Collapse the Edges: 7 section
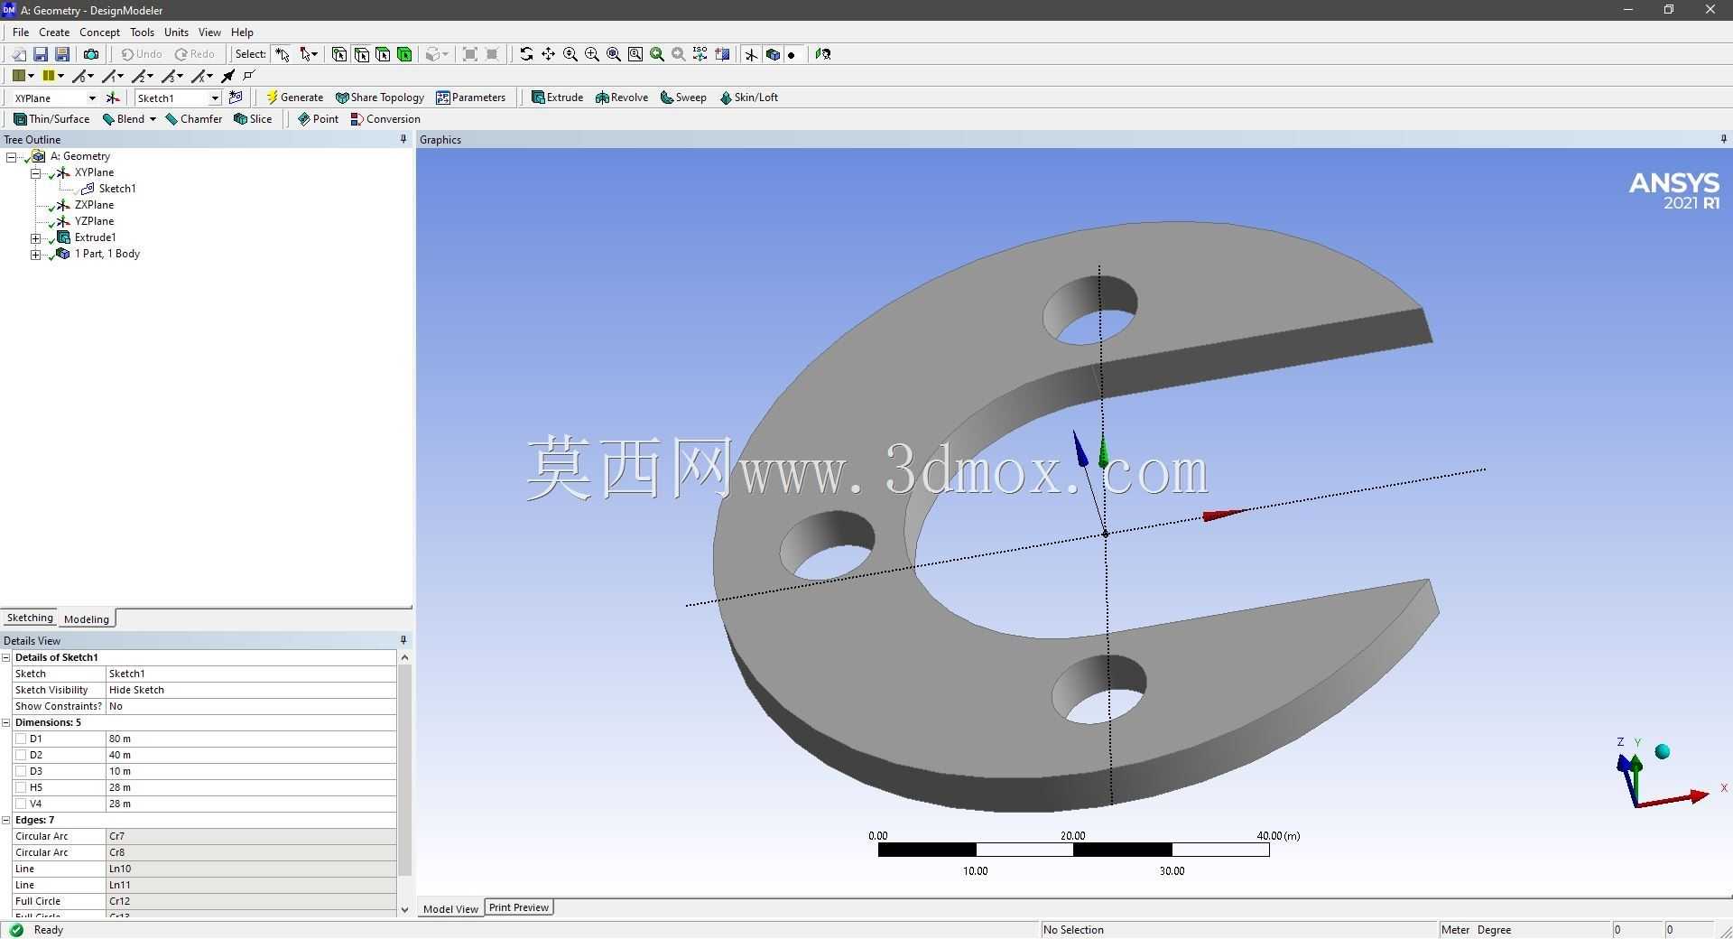 (x=6, y=820)
